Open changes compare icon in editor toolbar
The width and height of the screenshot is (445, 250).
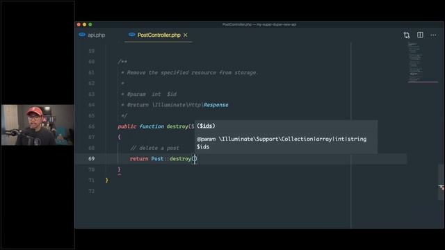pos(407,35)
